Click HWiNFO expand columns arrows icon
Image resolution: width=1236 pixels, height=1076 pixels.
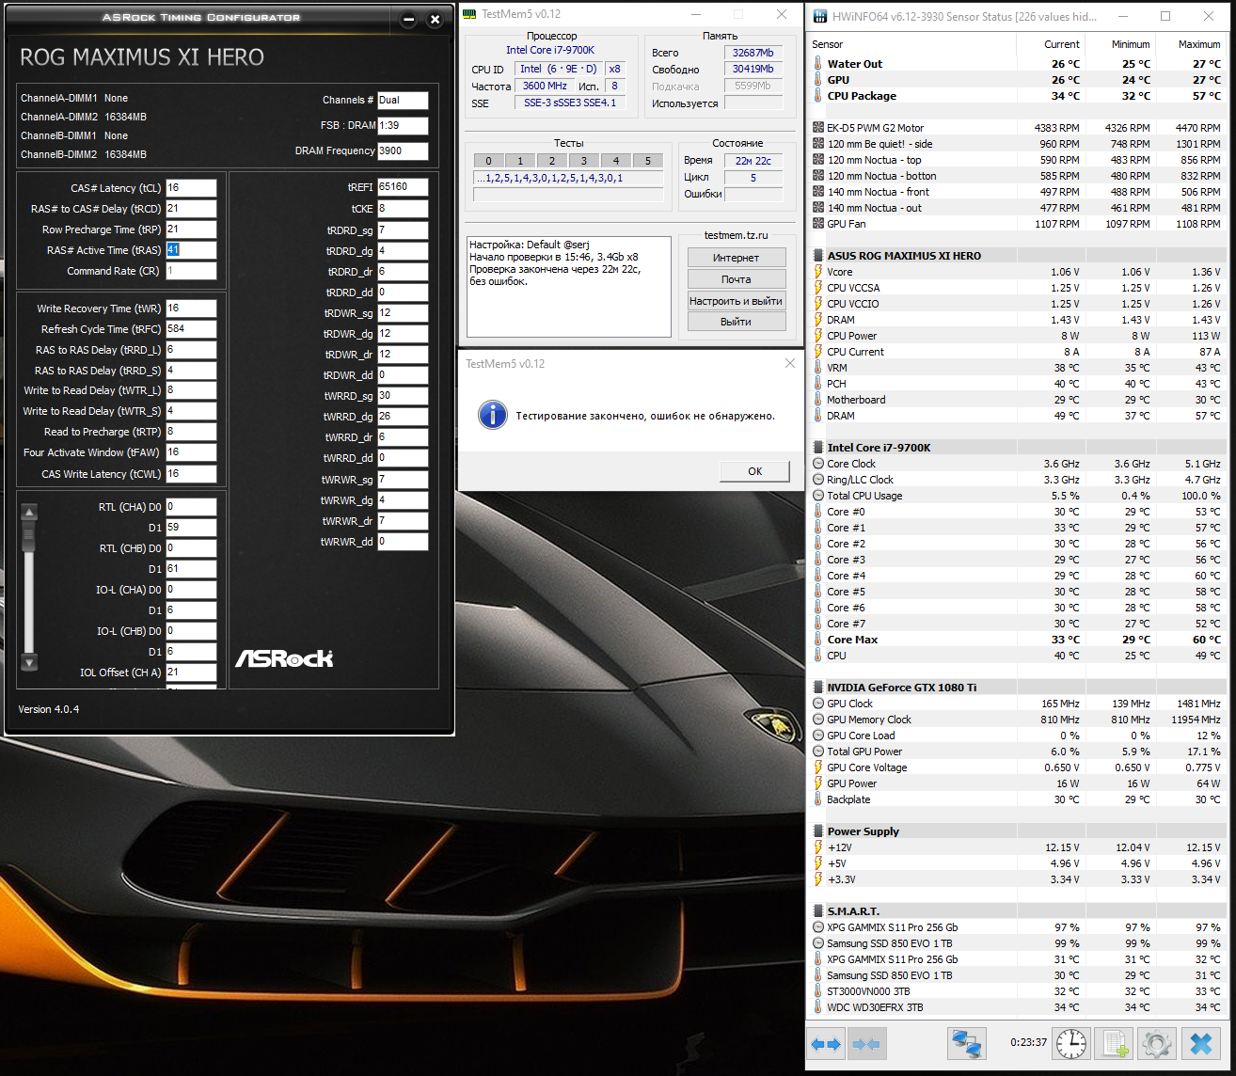(826, 1044)
